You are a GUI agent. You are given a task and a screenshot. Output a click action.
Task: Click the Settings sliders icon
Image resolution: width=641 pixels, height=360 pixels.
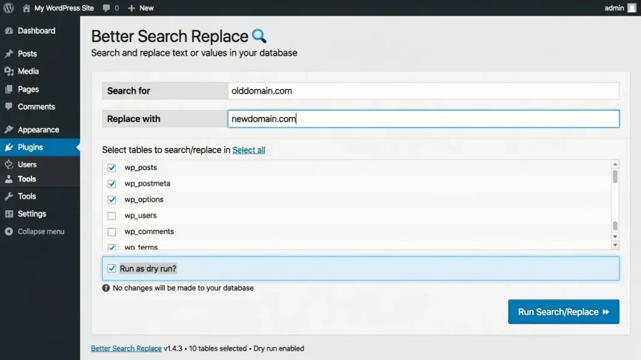(x=9, y=214)
